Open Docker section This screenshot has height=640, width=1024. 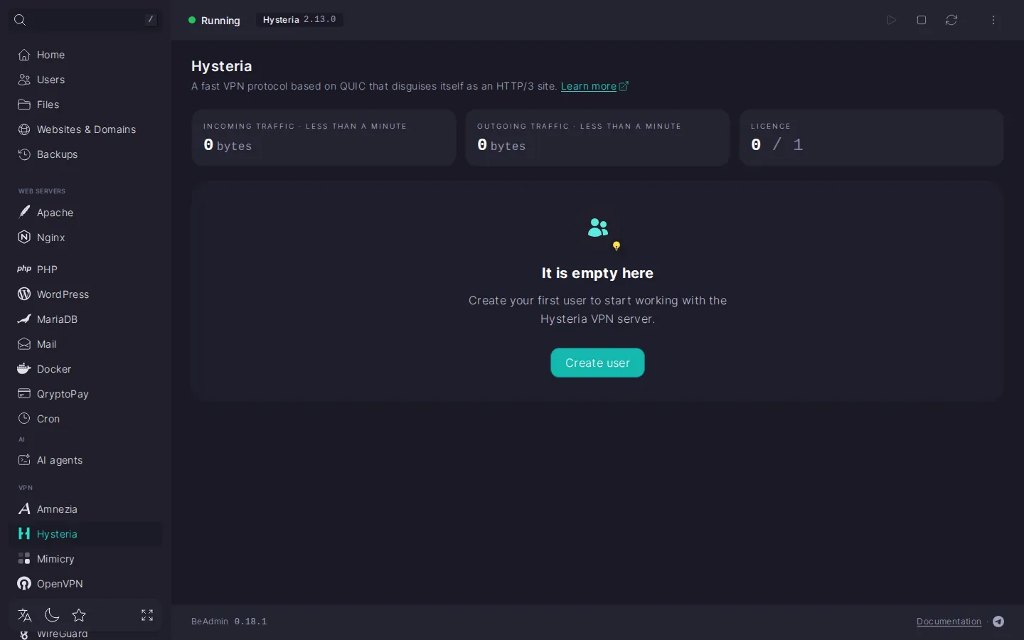click(x=85, y=369)
